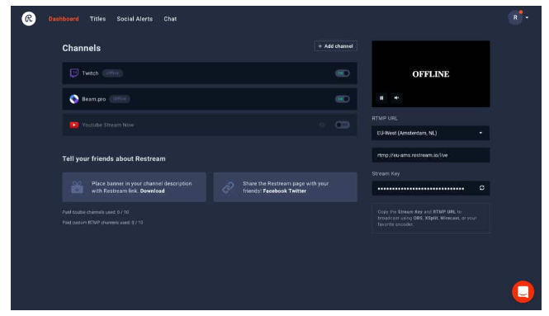Click the RTMP URL label
This screenshot has width=549, height=316.
tap(385, 118)
